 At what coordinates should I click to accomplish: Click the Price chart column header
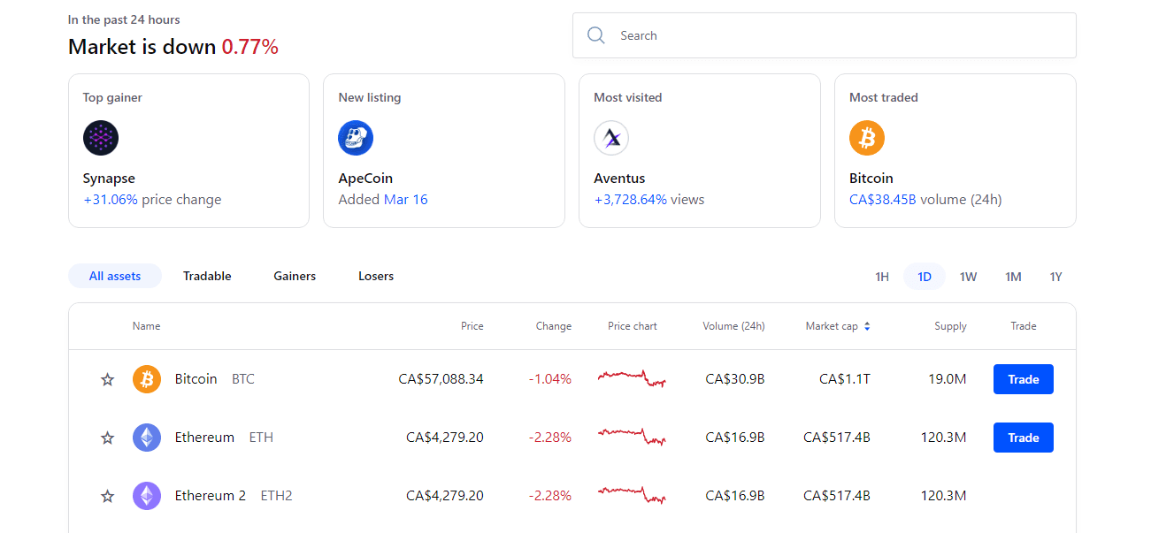[x=633, y=326]
